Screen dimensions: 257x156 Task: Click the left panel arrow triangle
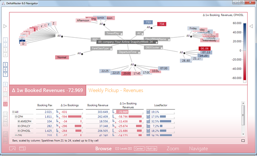coord(5,26)
